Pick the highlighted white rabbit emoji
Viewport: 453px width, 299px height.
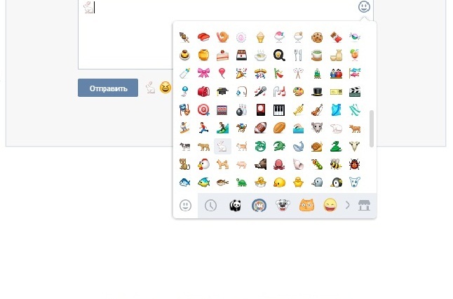(x=222, y=146)
